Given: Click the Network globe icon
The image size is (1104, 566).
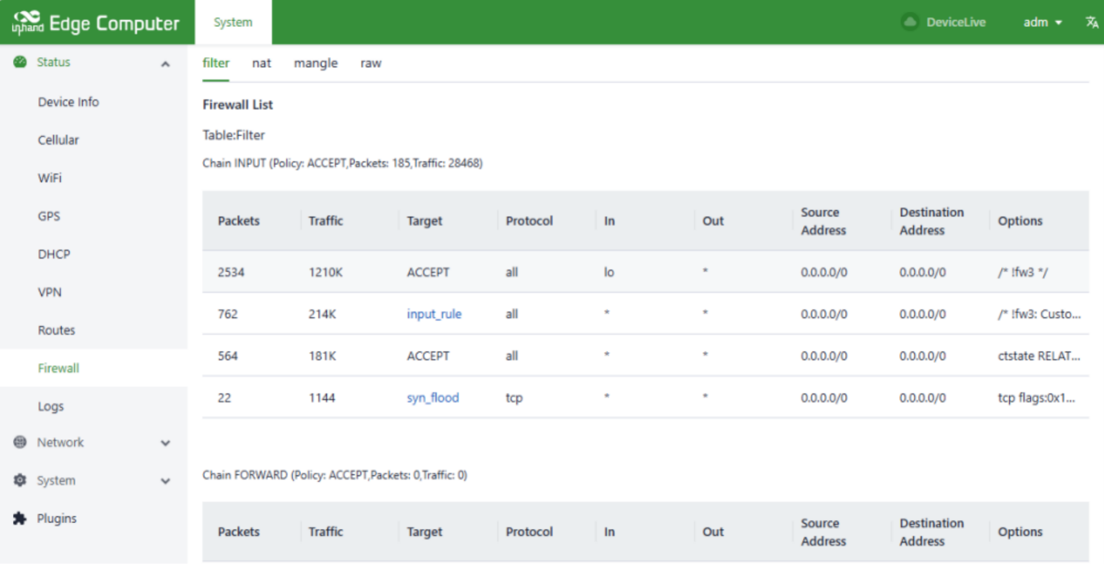Looking at the screenshot, I should pos(20,442).
